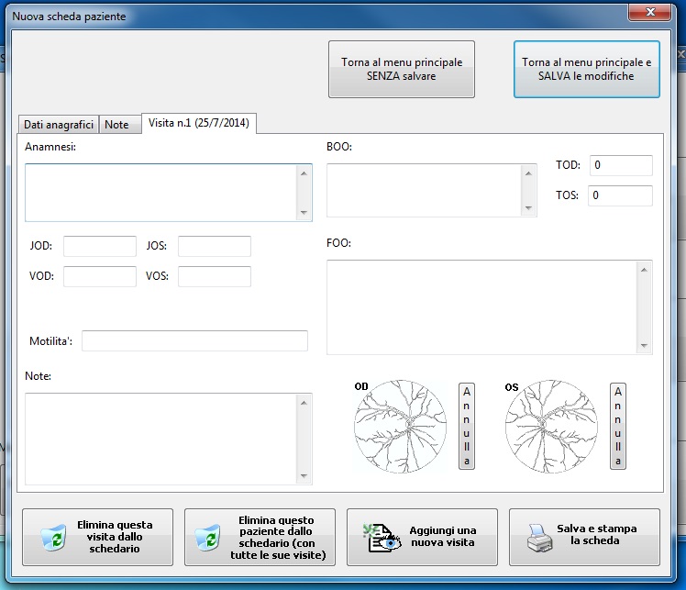Return to main menu and SAVE changes

(586, 70)
